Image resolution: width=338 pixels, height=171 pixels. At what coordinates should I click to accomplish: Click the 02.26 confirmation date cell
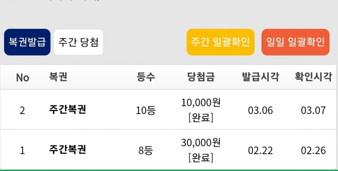pos(313,150)
